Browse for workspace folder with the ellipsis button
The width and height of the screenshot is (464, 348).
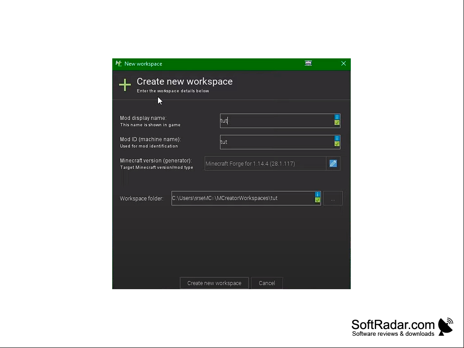(x=333, y=198)
